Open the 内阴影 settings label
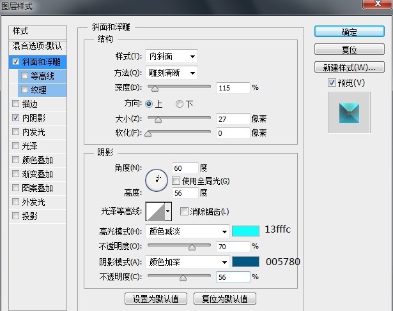Screen dimensions: 393x311 click(x=34, y=118)
